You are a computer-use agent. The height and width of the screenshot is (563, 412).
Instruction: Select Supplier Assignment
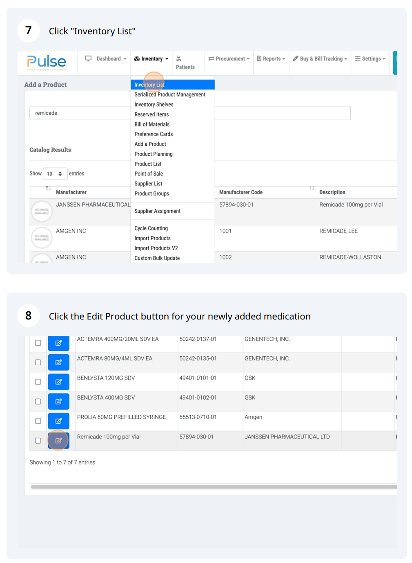coord(157,211)
